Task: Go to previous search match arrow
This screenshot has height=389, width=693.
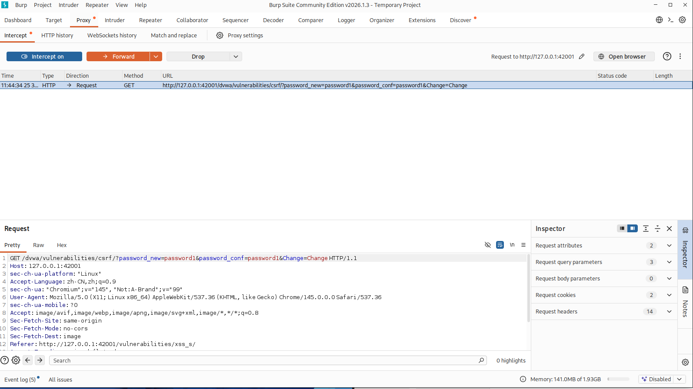Action: point(28,360)
